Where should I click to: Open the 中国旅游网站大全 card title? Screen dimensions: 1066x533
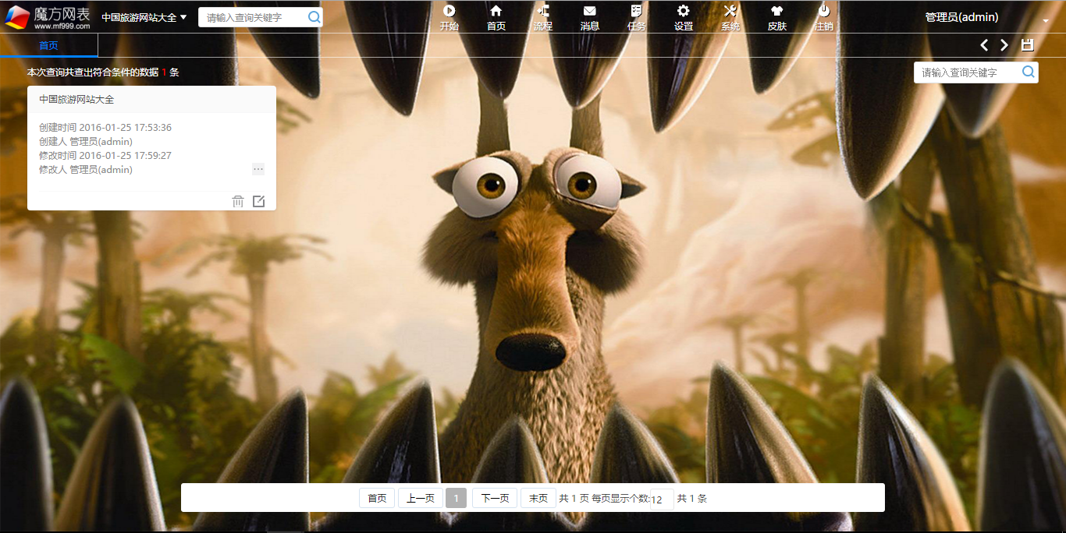(76, 100)
